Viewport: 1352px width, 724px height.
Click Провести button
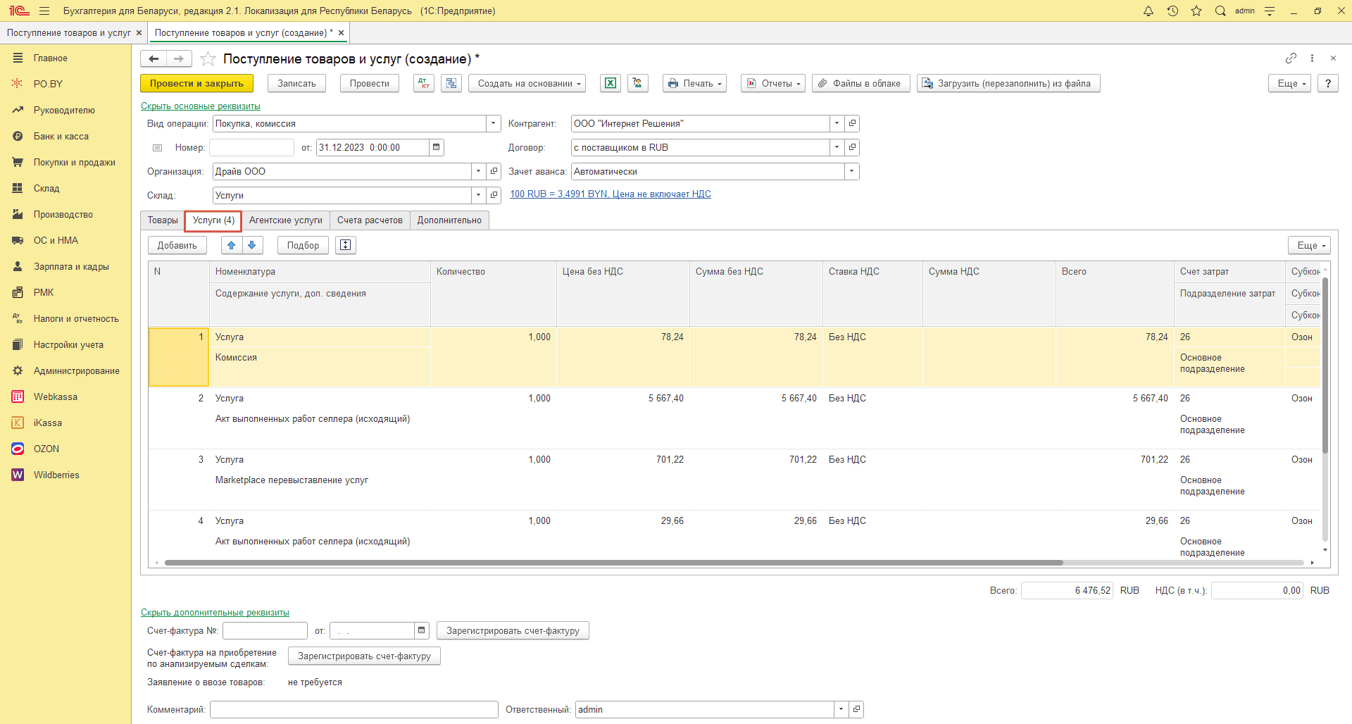[x=370, y=83]
